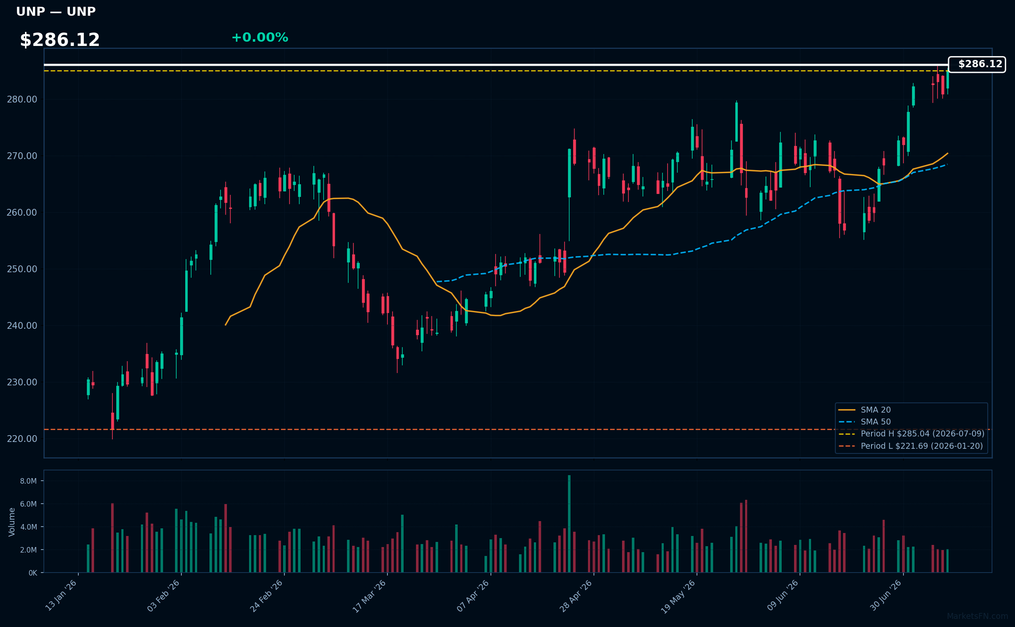Click the 270.00 price axis label
Viewport: 1015px width, 627px height.
(x=22, y=156)
